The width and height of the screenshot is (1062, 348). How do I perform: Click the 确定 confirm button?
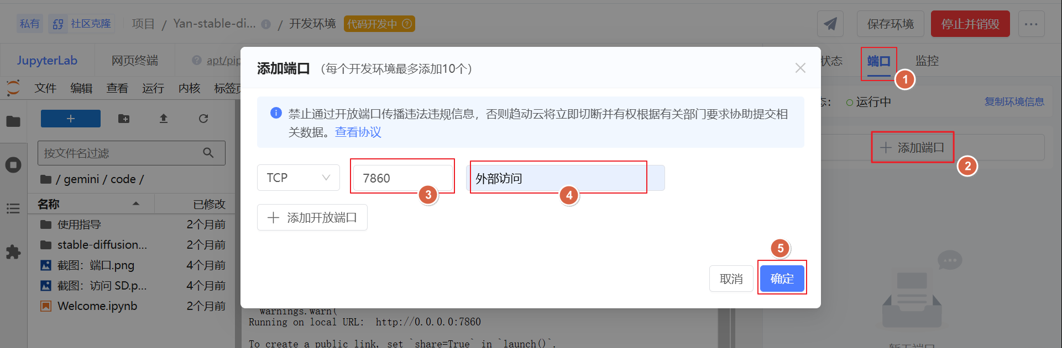782,279
